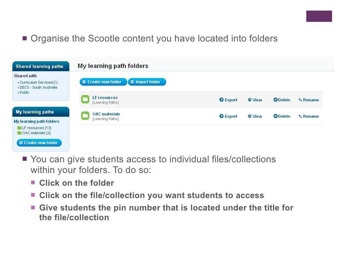This screenshot has height=257, width=343.
Task: Open DECS - South Australia shared paths
Action: click(x=38, y=87)
